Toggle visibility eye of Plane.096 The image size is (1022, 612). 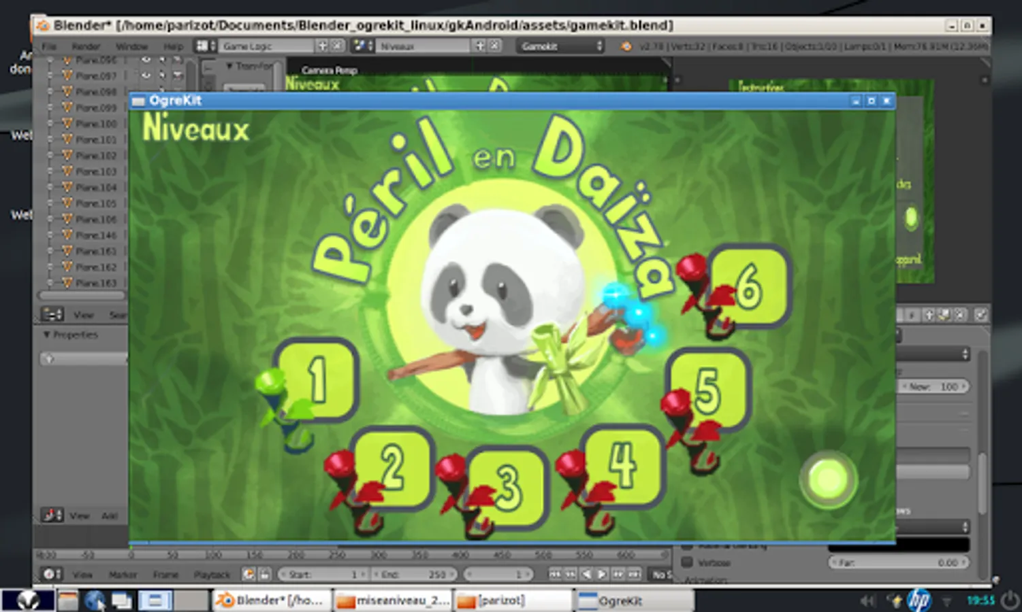(145, 61)
